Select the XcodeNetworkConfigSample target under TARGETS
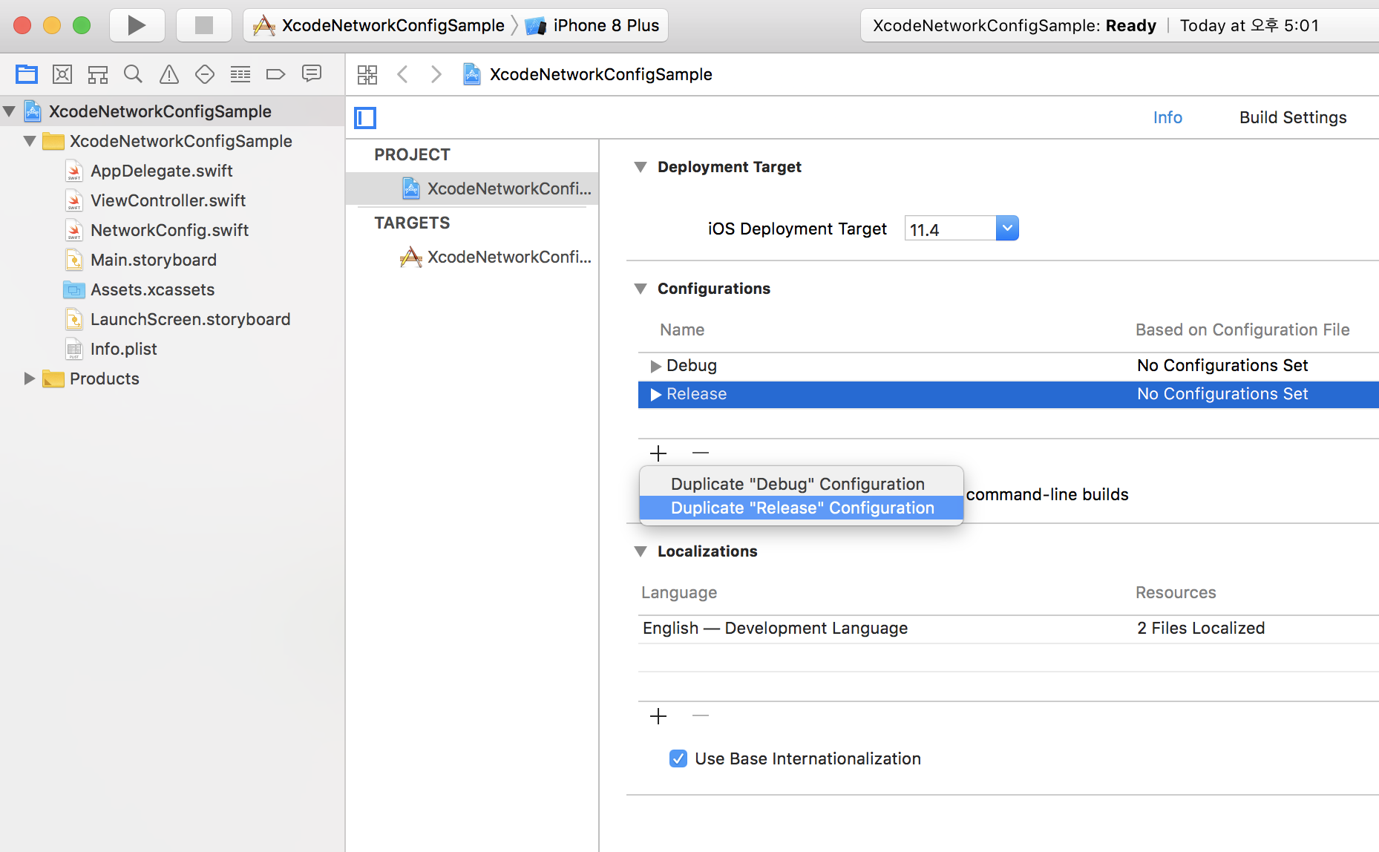The height and width of the screenshot is (852, 1379). [x=472, y=257]
